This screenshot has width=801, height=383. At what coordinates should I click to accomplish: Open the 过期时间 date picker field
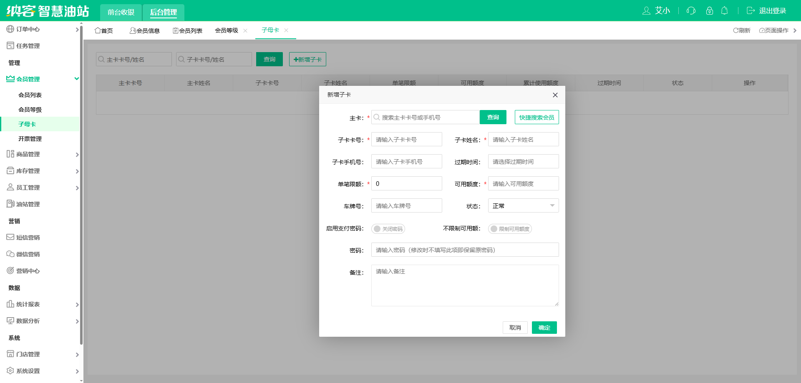(524, 161)
